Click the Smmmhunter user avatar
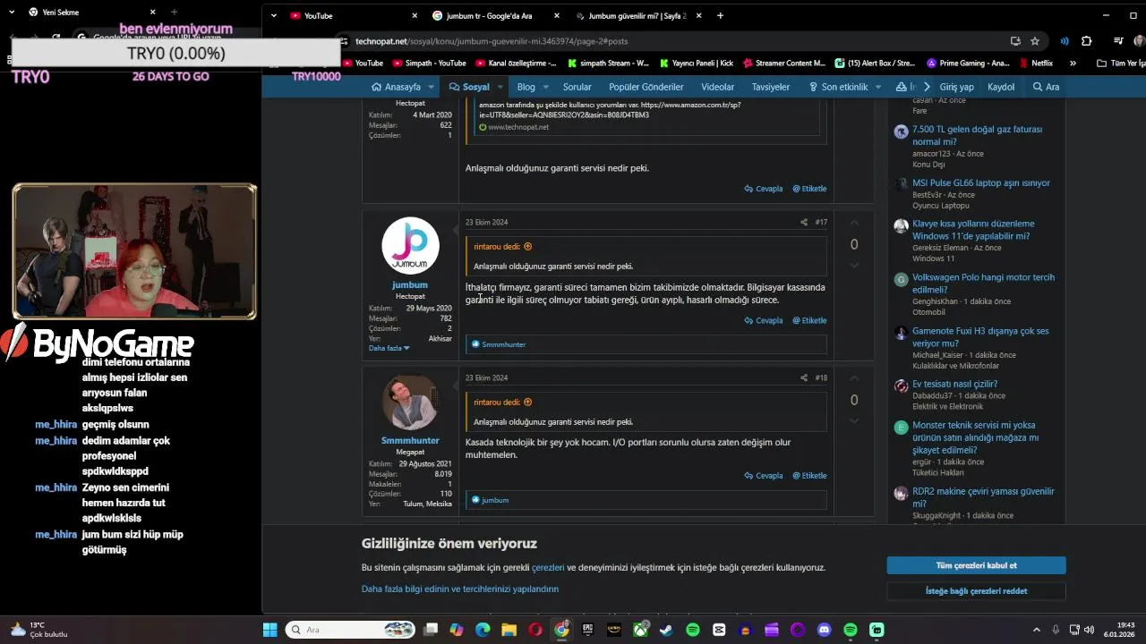This screenshot has width=1146, height=644. click(410, 402)
